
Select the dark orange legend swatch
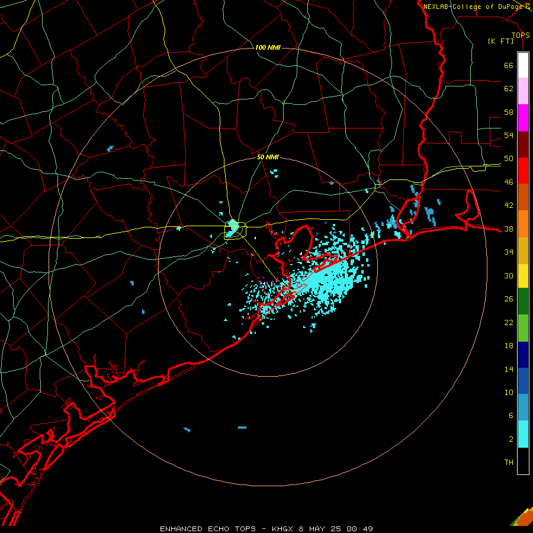pyautogui.click(x=523, y=197)
